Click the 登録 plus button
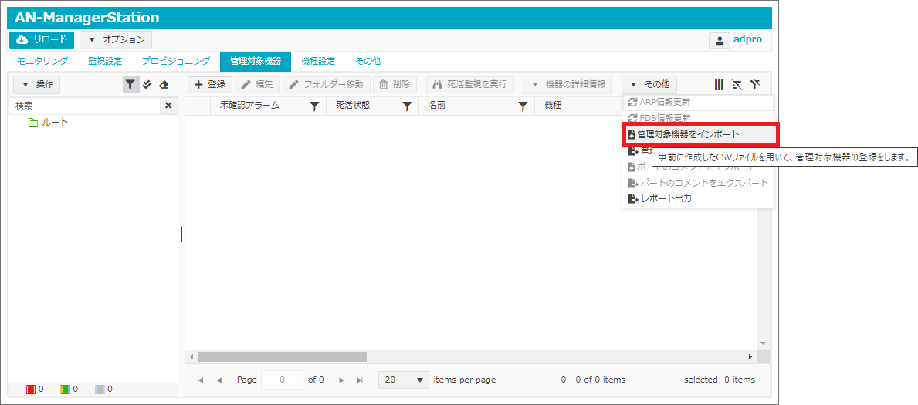Image resolution: width=918 pixels, height=405 pixels. coord(209,84)
